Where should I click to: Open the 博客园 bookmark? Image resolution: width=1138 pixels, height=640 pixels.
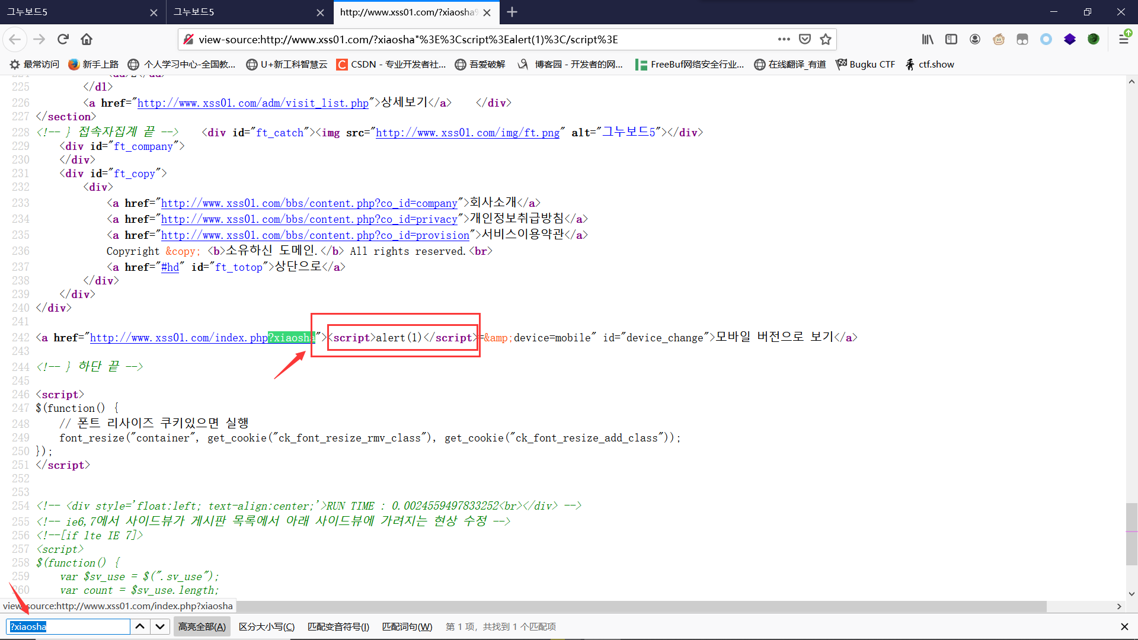[x=570, y=64]
